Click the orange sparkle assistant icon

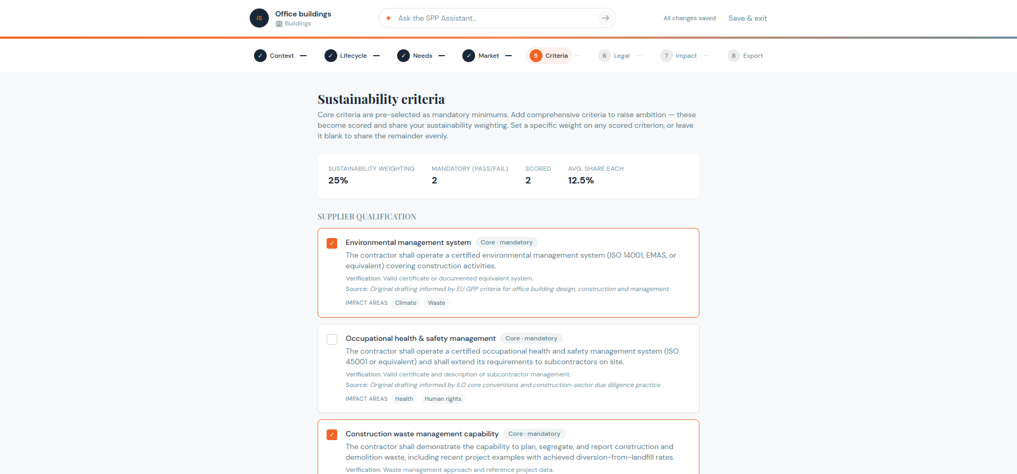click(388, 18)
